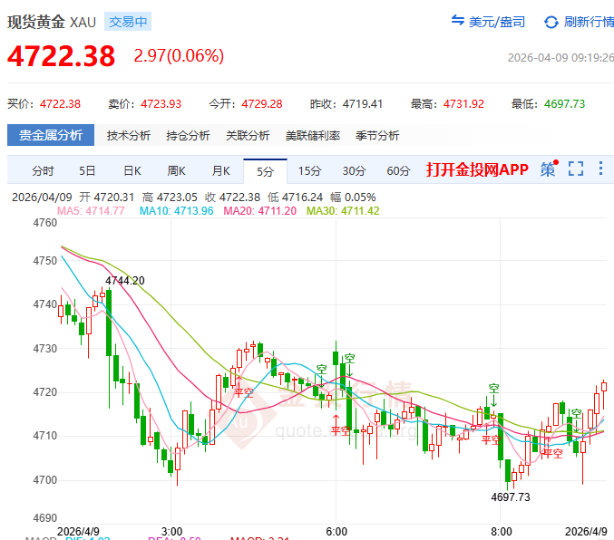Click the 8:00 time axis label

502,531
